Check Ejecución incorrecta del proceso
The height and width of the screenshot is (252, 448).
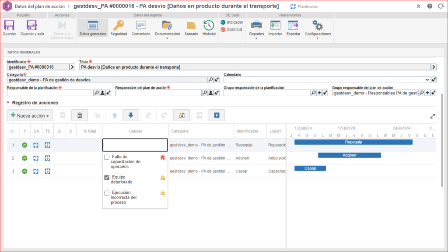click(107, 193)
